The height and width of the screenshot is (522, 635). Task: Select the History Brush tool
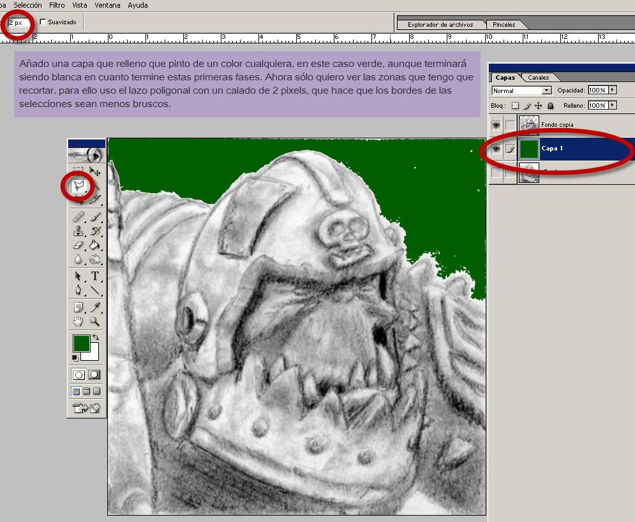(95, 231)
